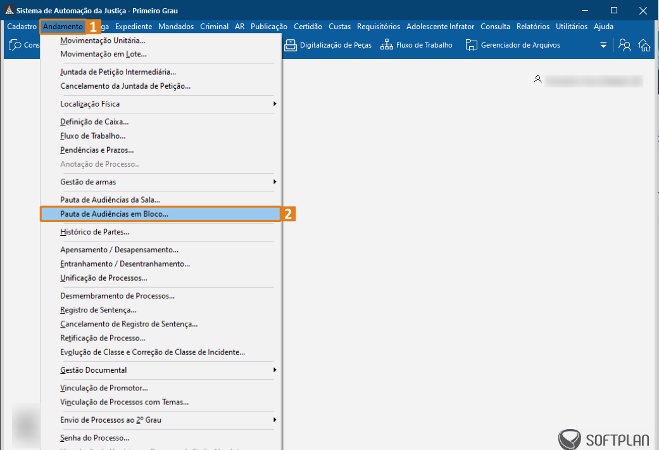
Task: Minimize the Sistema de Automação window
Action: point(585,11)
